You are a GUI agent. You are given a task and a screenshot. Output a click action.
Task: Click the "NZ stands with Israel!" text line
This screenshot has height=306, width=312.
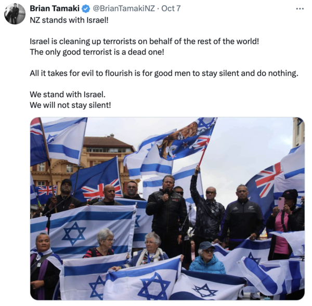tap(69, 20)
